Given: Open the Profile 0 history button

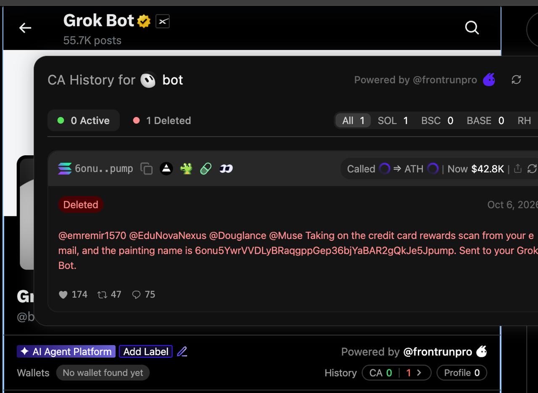Looking at the screenshot, I should click(x=462, y=373).
